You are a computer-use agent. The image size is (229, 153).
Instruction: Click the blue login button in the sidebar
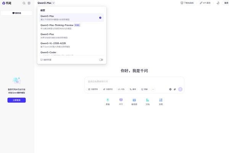16,100
